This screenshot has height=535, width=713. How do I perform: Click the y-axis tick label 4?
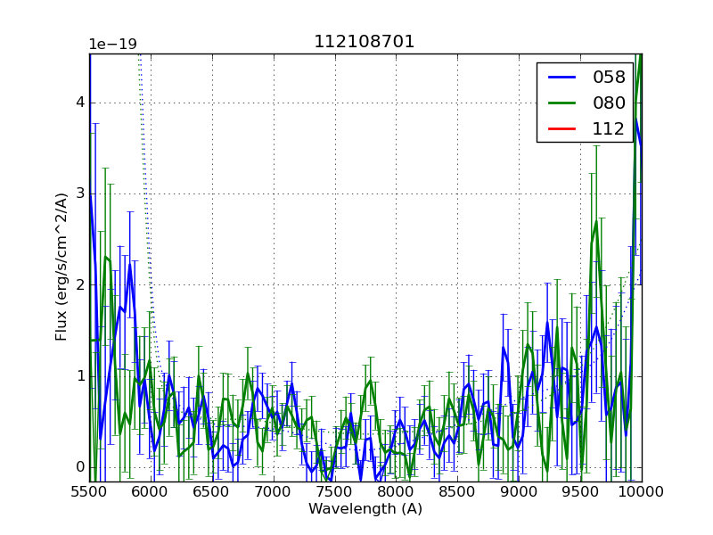tap(80, 103)
